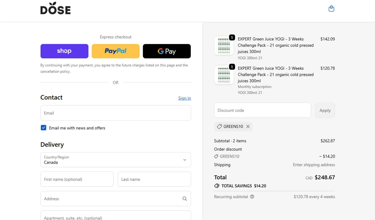Click the address search magnifier icon
The height and width of the screenshot is (220, 375).
[184, 199]
